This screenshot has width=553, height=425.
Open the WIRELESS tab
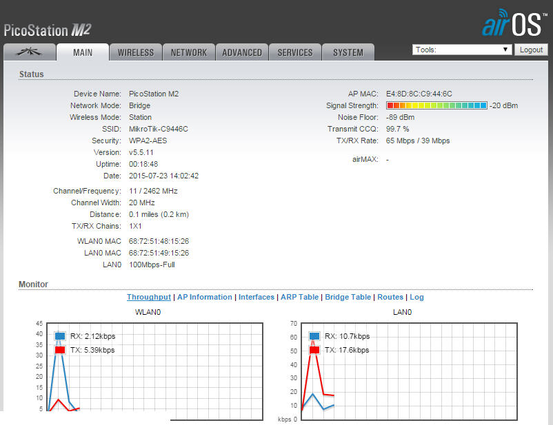[x=136, y=52]
